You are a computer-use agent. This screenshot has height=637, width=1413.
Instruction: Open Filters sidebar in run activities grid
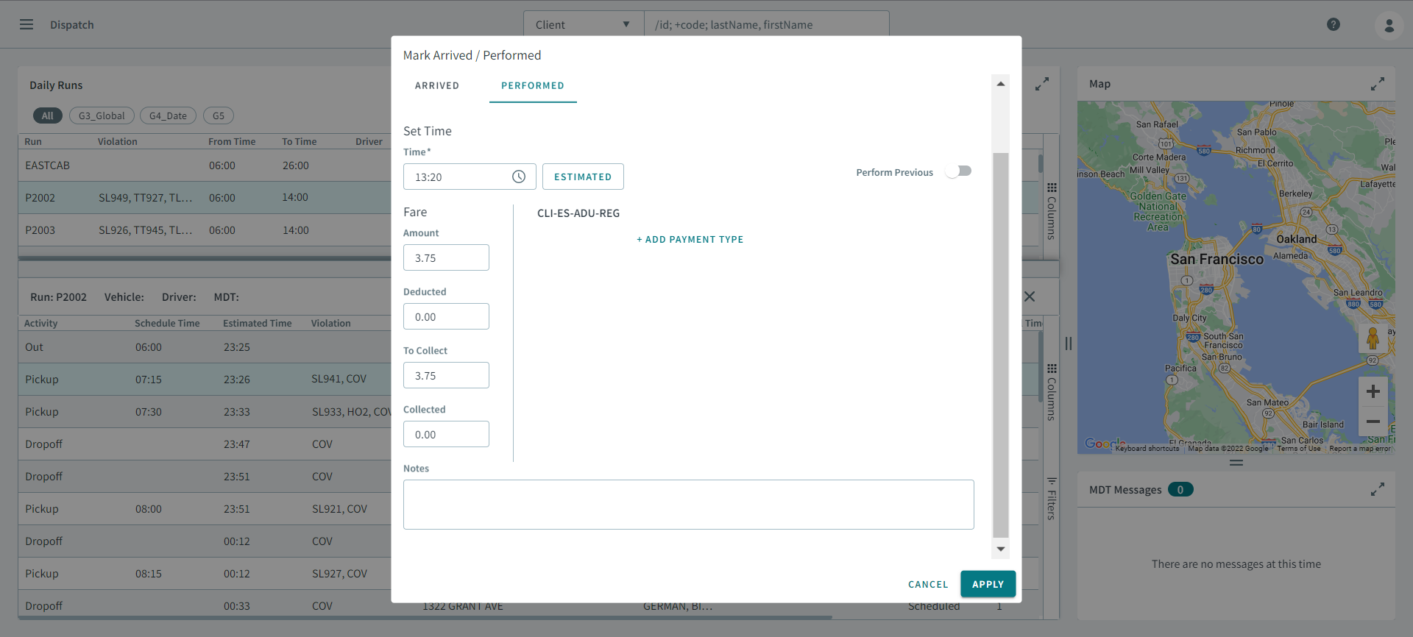[x=1052, y=499]
